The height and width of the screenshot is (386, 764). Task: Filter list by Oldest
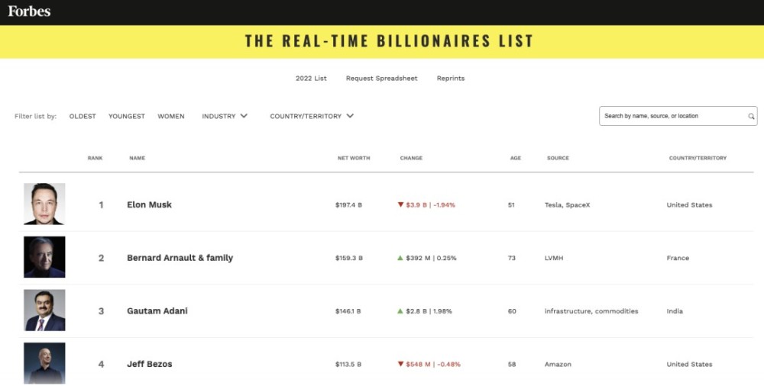83,117
